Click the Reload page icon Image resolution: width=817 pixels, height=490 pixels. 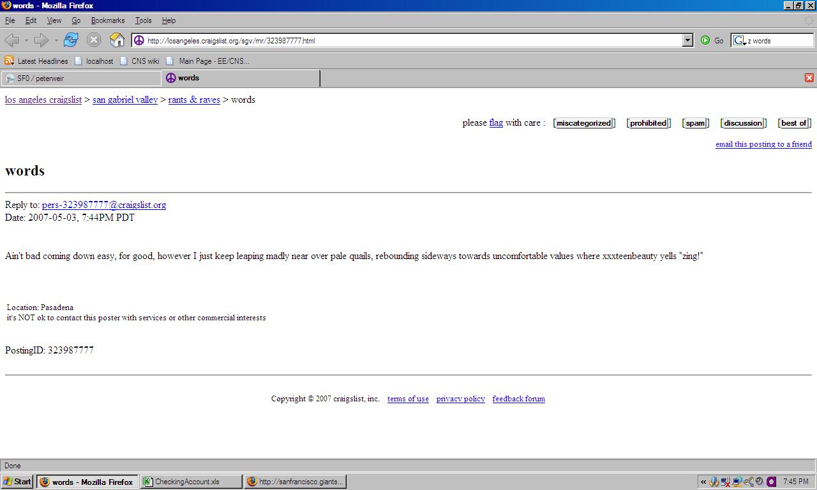[x=71, y=40]
